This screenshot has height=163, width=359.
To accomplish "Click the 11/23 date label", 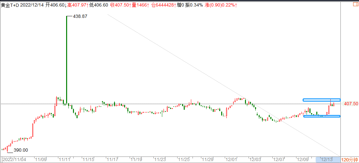I will (x=160, y=159).
